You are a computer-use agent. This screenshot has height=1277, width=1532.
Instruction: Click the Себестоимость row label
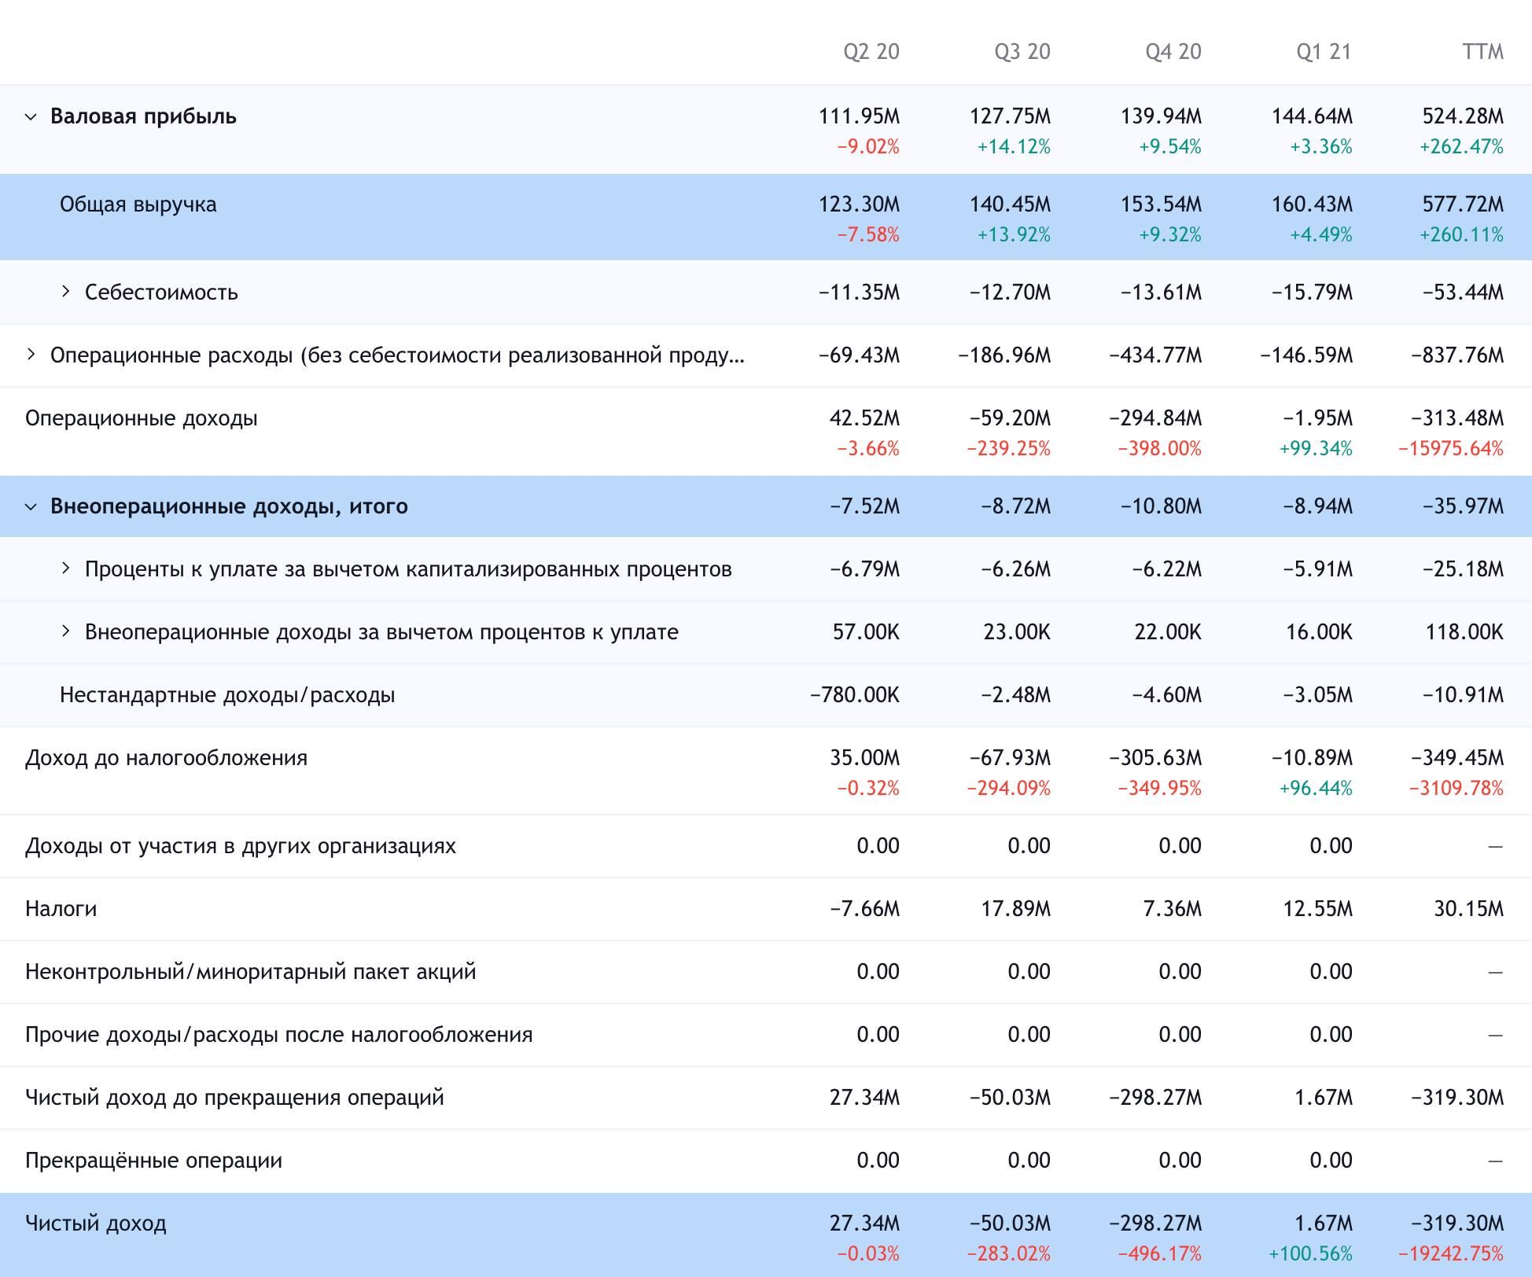tap(161, 293)
